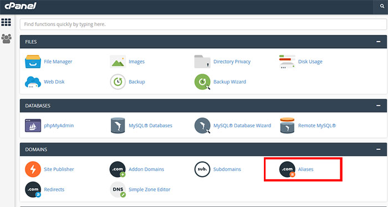388x207 pixels.
Task: Open the Redirects .com icon
Action: coord(33,189)
